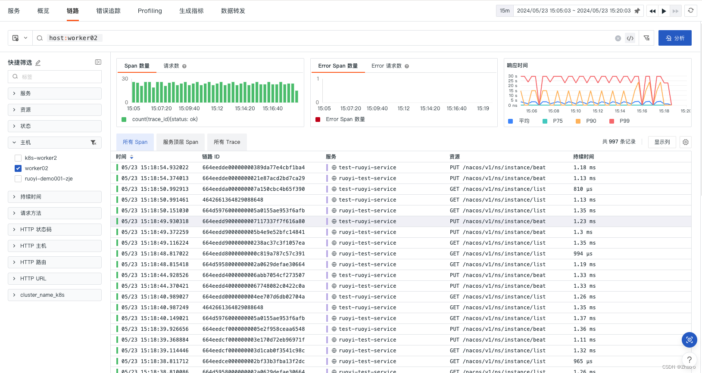Clear the search query text
The image size is (702, 373).
coord(618,38)
